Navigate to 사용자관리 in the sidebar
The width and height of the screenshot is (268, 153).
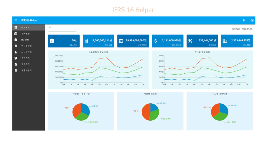tap(26, 52)
